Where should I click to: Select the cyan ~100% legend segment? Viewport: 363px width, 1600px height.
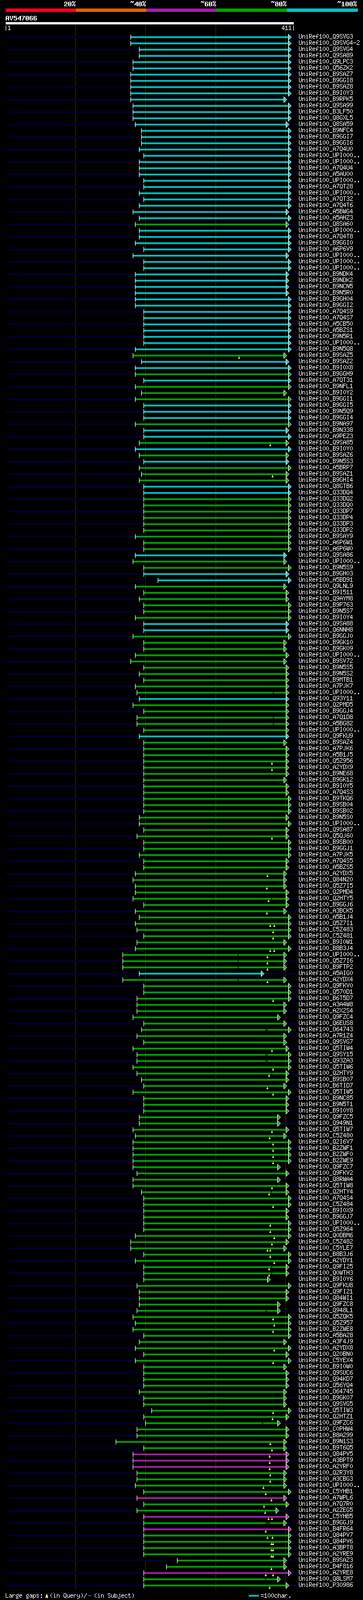[x=322, y=11]
